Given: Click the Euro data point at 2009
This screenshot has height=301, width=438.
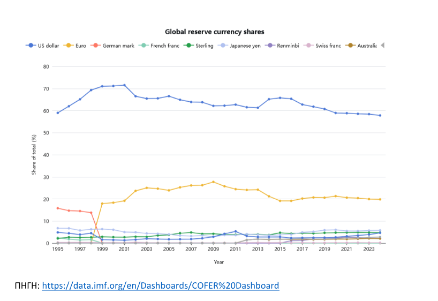Looking at the screenshot, I should click(x=213, y=182).
